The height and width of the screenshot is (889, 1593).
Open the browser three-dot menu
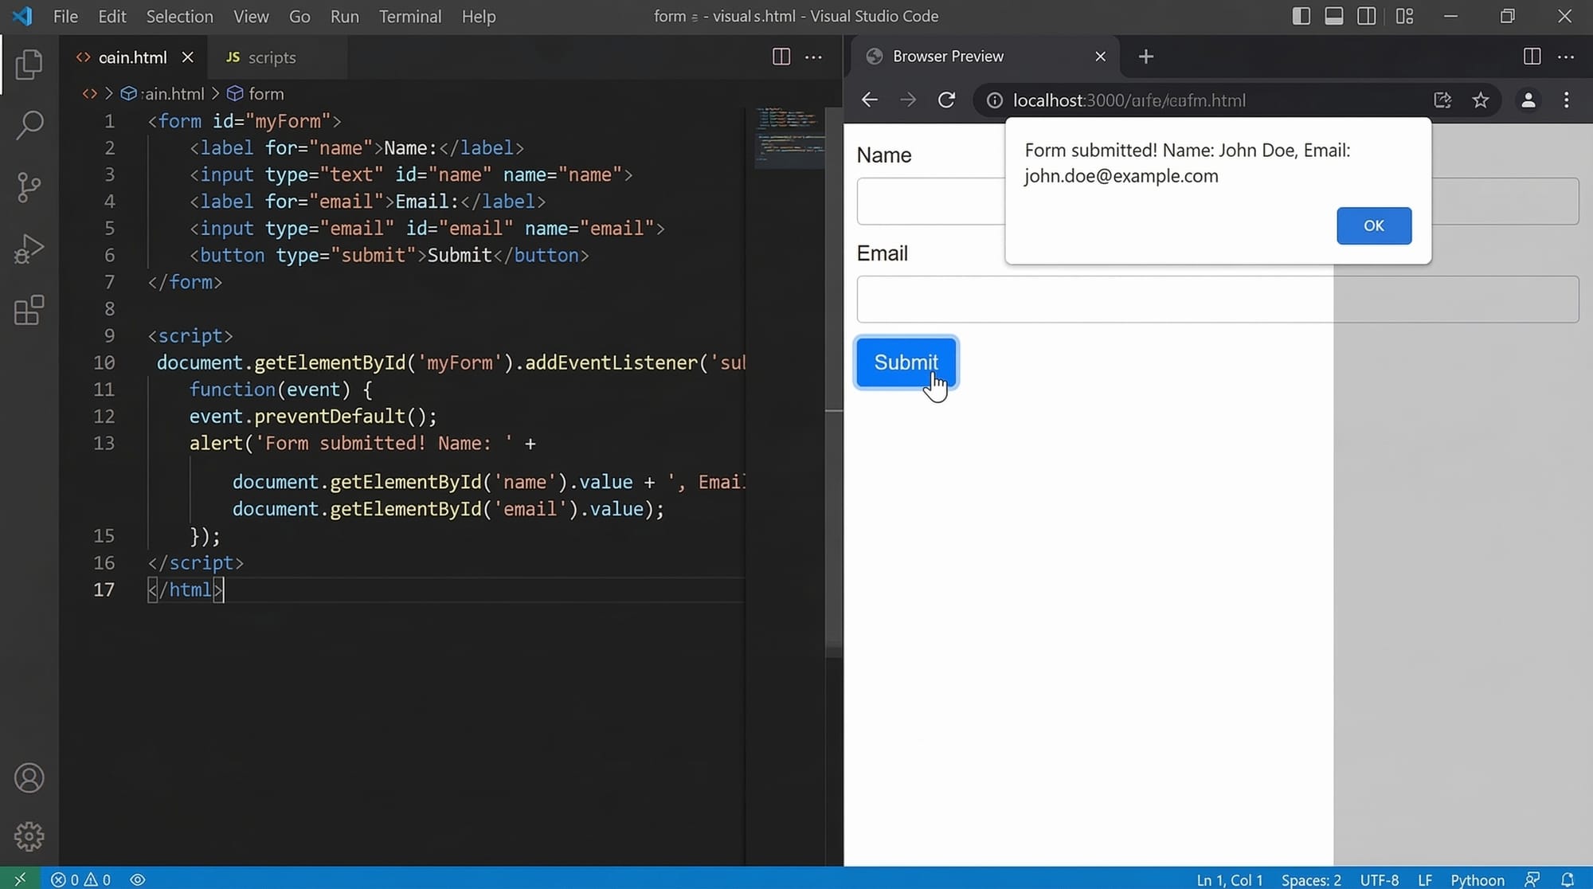pyautogui.click(x=1566, y=100)
